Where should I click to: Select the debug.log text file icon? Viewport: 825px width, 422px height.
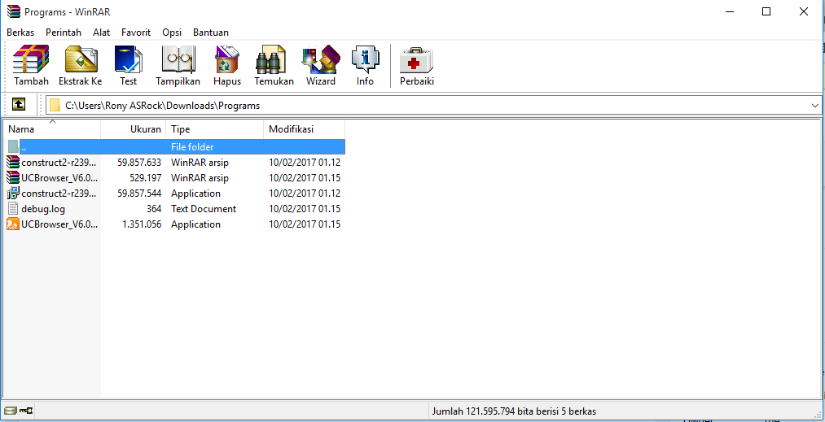13,209
